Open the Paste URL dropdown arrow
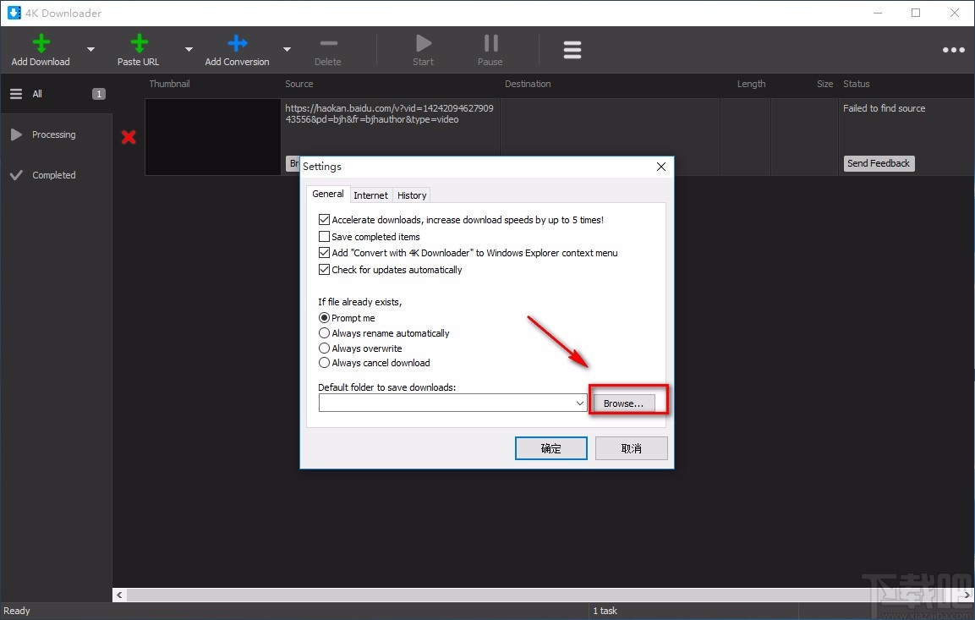Viewport: 975px width, 620px height. coord(189,49)
